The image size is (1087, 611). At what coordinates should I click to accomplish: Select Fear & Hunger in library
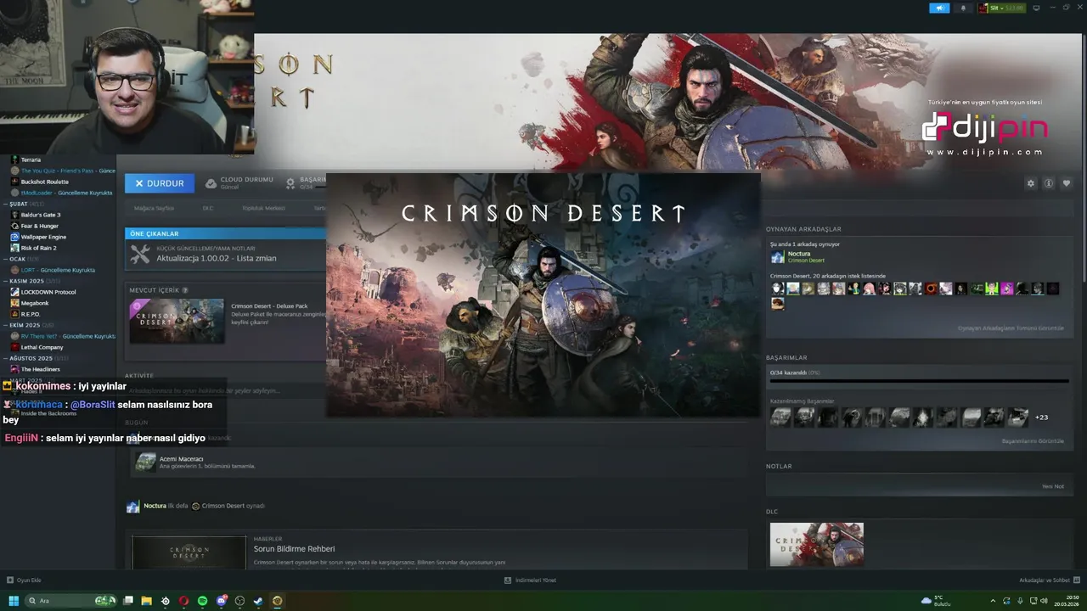(x=39, y=226)
